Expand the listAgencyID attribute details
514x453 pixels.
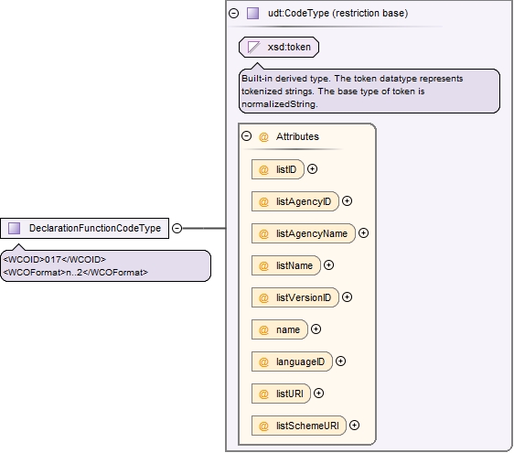click(x=347, y=200)
